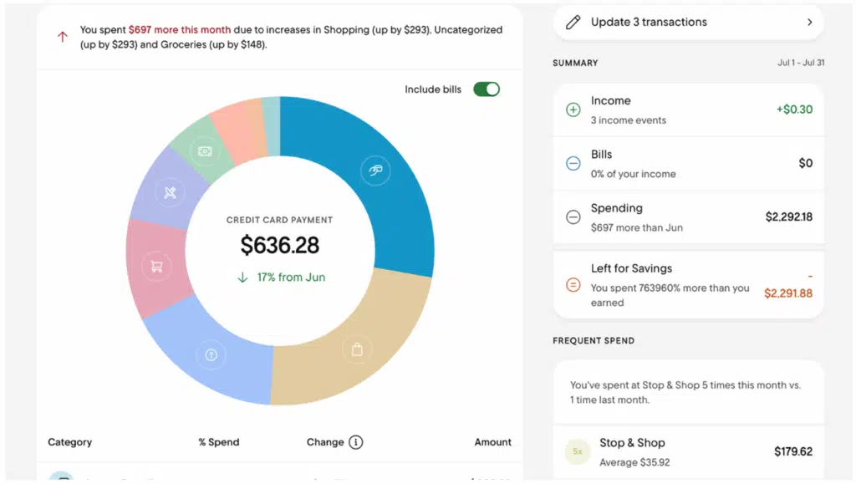Click the pencil icon beside Update 3 transactions

pos(572,22)
